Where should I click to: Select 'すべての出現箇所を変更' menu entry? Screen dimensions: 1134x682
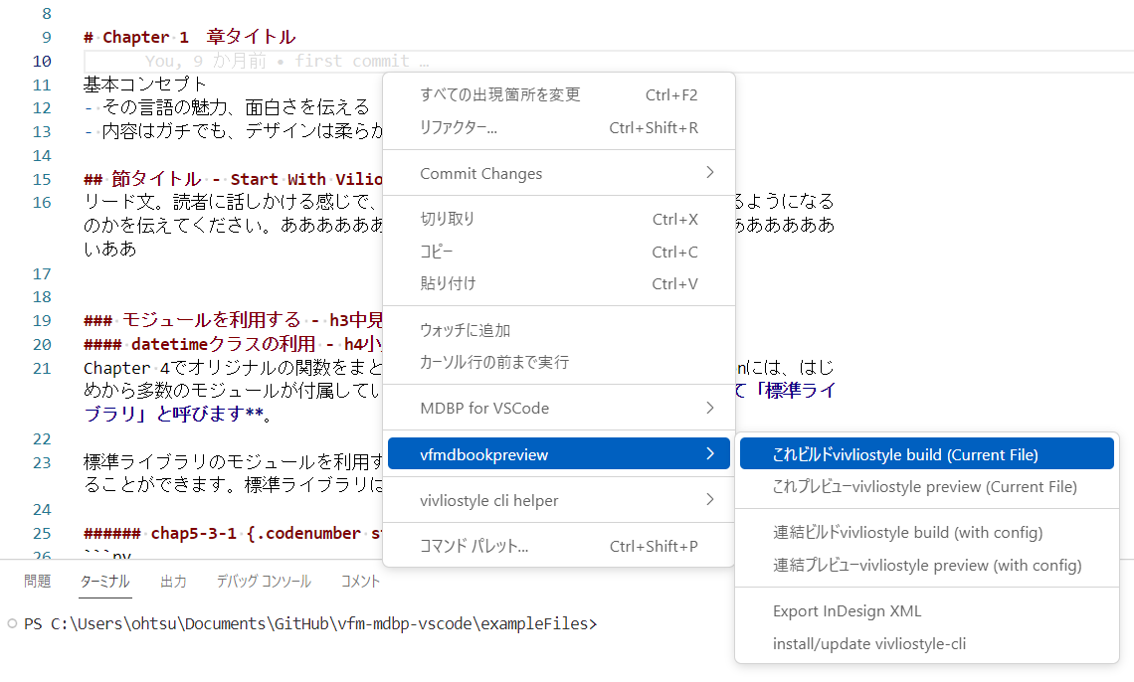tap(558, 94)
